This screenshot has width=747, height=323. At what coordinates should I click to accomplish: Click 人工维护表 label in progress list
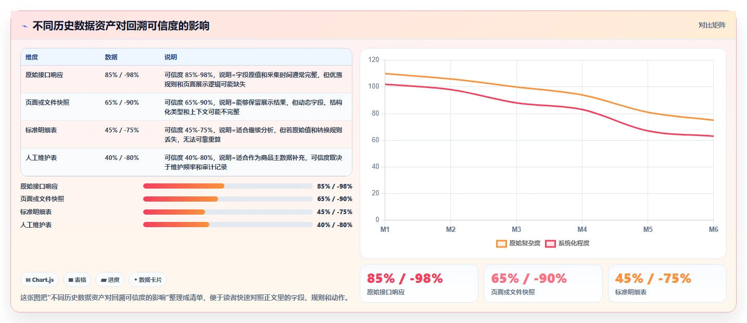[36, 225]
